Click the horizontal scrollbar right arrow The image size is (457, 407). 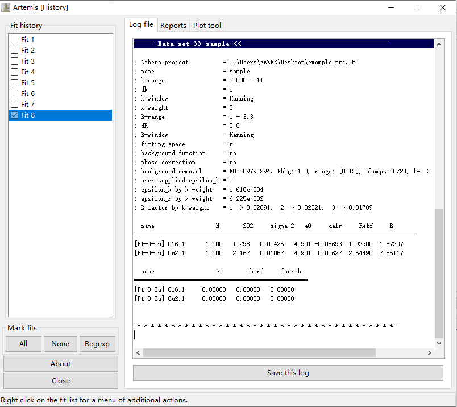tap(429, 353)
